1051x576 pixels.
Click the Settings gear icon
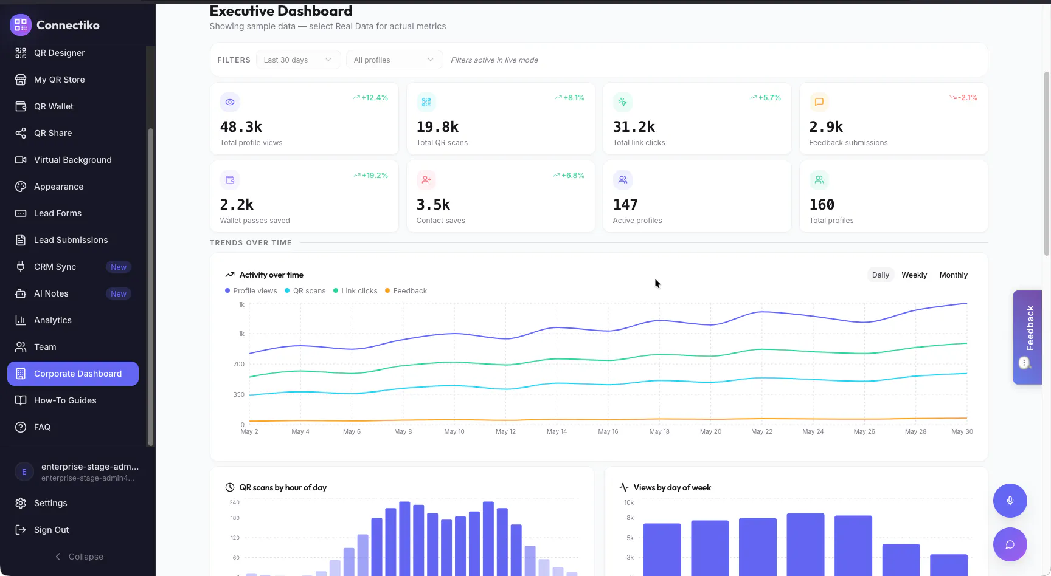pos(21,503)
